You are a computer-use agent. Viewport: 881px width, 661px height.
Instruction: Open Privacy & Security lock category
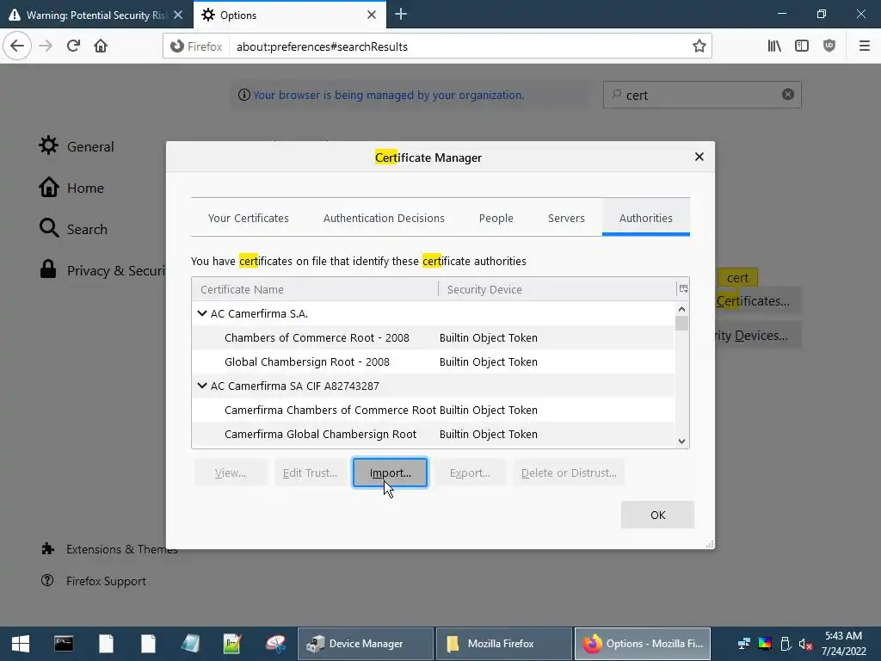pos(102,270)
